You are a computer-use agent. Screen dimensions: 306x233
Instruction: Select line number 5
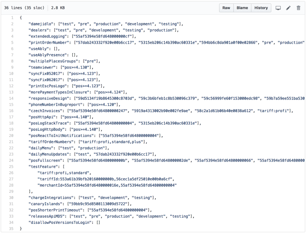click(x=12, y=42)
